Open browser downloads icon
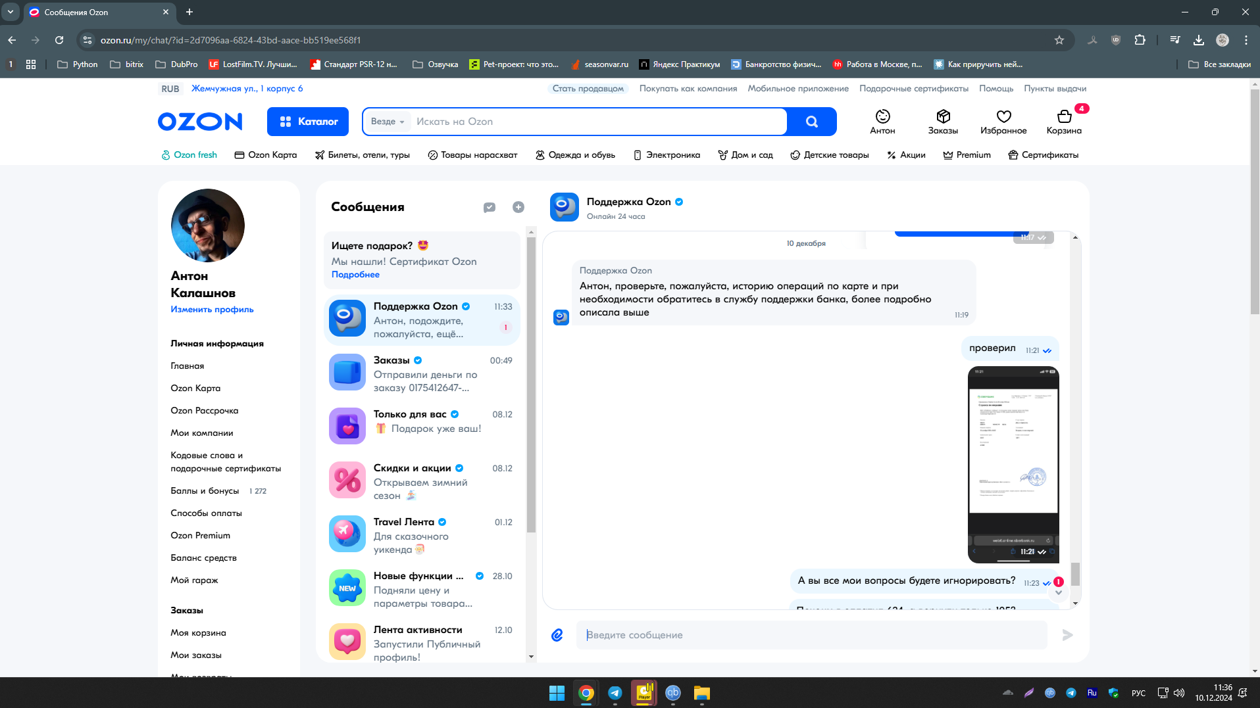This screenshot has height=708, width=1260. tap(1199, 40)
